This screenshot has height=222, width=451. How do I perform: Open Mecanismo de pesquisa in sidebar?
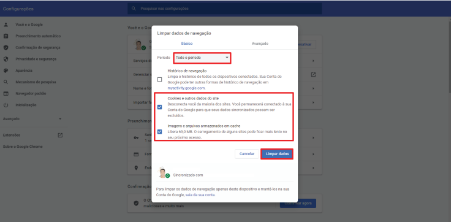click(36, 82)
